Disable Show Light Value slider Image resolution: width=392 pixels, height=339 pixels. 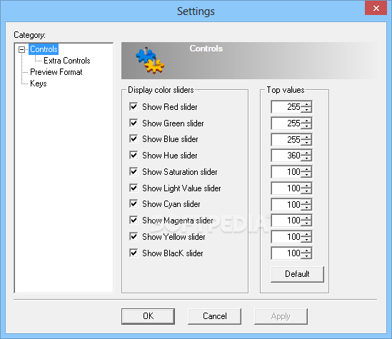tap(134, 188)
